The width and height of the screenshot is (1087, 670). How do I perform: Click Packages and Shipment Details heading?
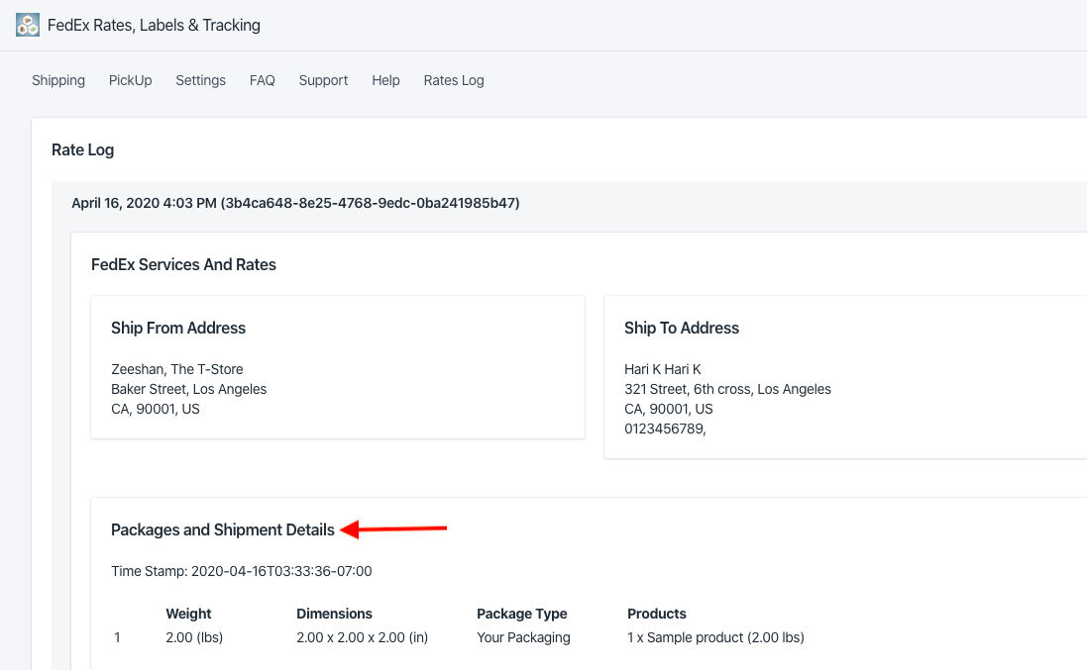(x=223, y=529)
